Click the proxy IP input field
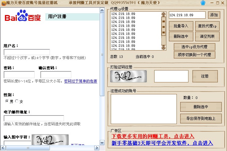227x151 pixels. click(187, 15)
